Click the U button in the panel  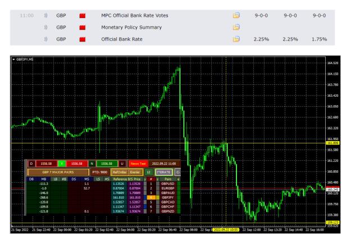click(x=122, y=164)
